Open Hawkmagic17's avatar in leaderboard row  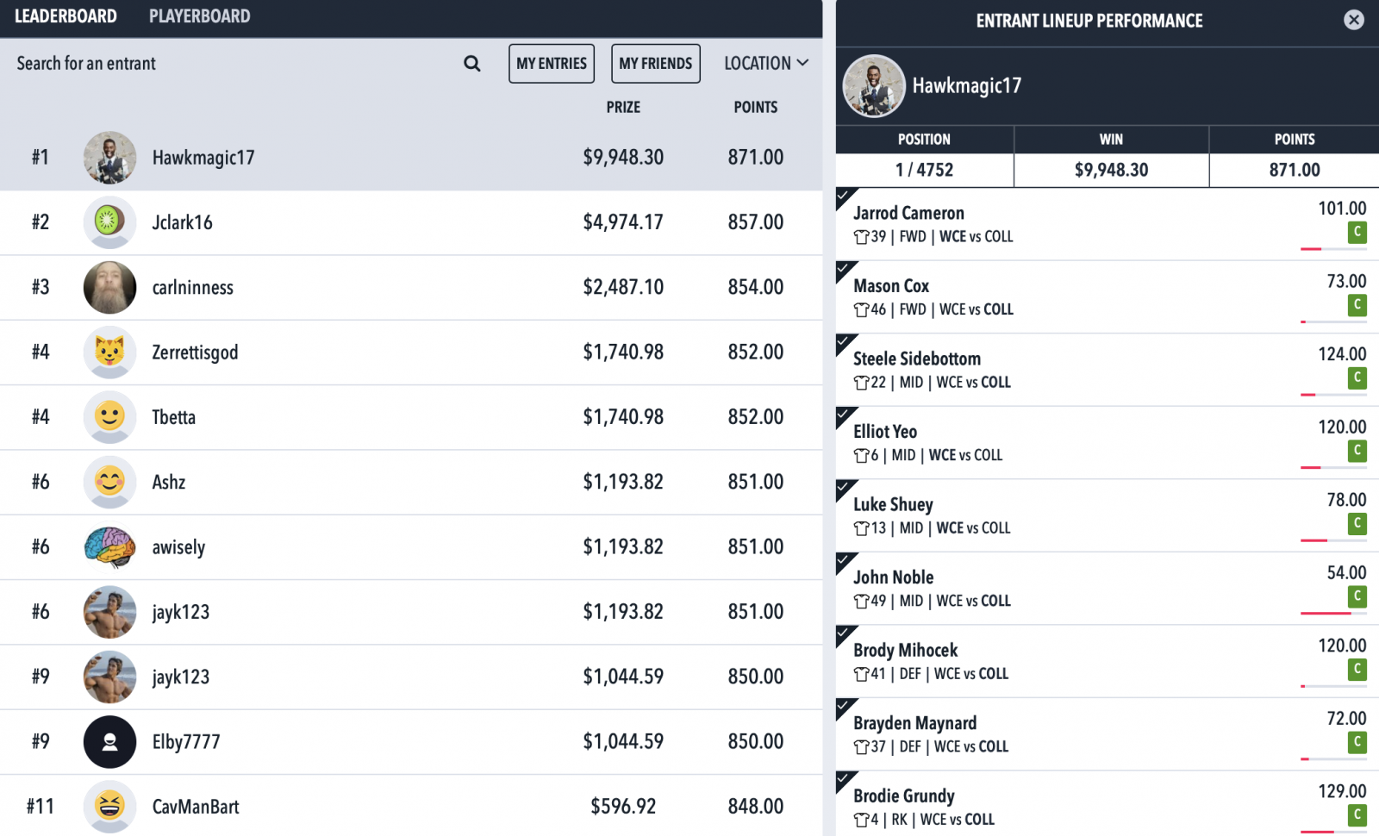(109, 158)
